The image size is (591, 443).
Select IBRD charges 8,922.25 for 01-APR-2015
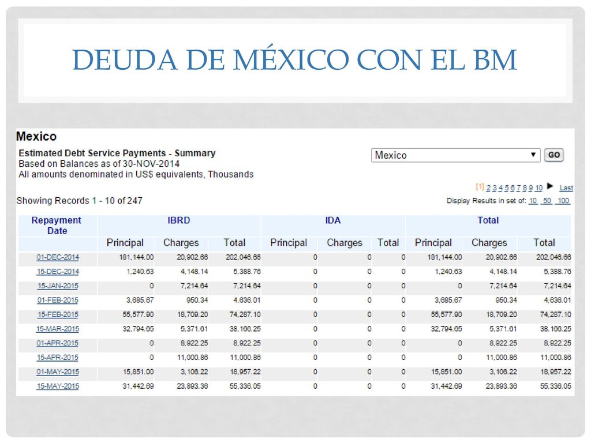(194, 343)
